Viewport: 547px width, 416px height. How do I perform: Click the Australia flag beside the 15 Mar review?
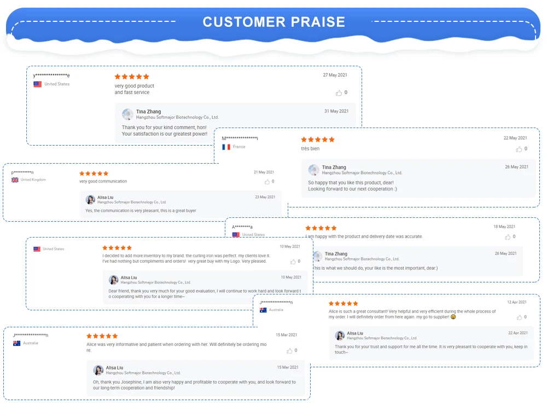click(x=16, y=343)
